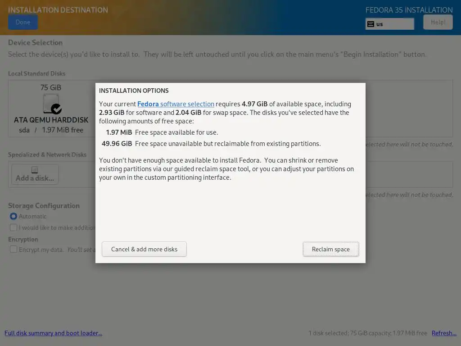Click the Refresh... link
461x346 pixels.
pyautogui.click(x=444, y=333)
